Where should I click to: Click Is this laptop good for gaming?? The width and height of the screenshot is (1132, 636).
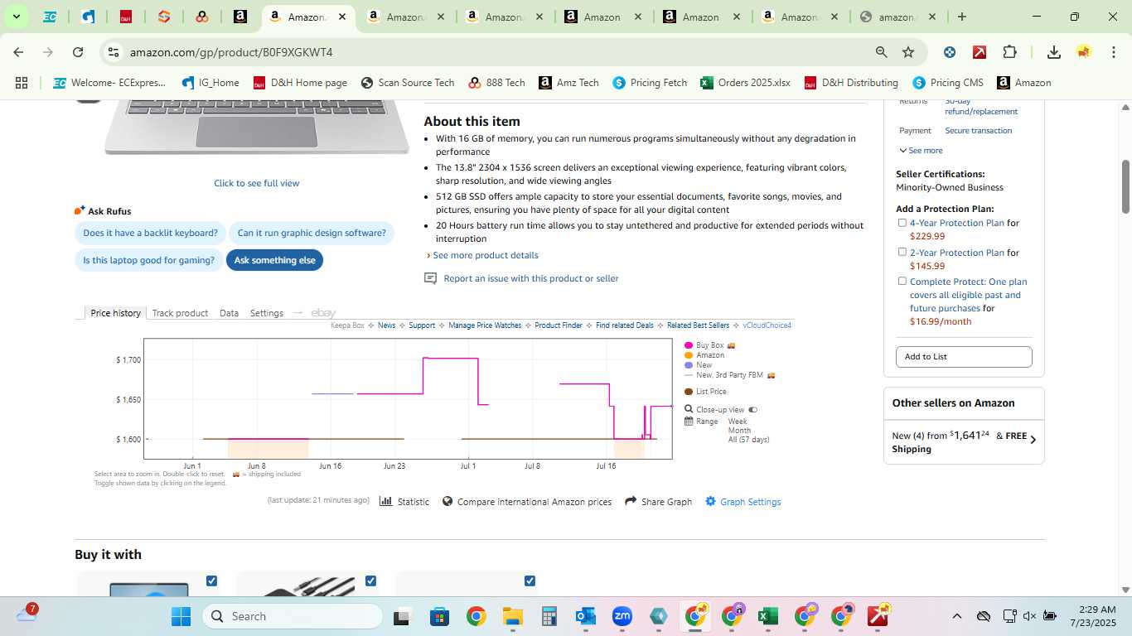click(148, 260)
